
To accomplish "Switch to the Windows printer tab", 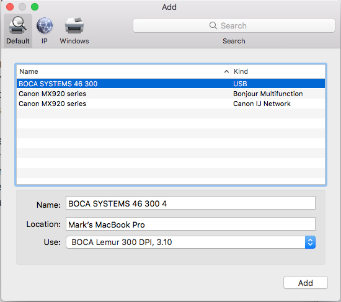I will point(74,30).
